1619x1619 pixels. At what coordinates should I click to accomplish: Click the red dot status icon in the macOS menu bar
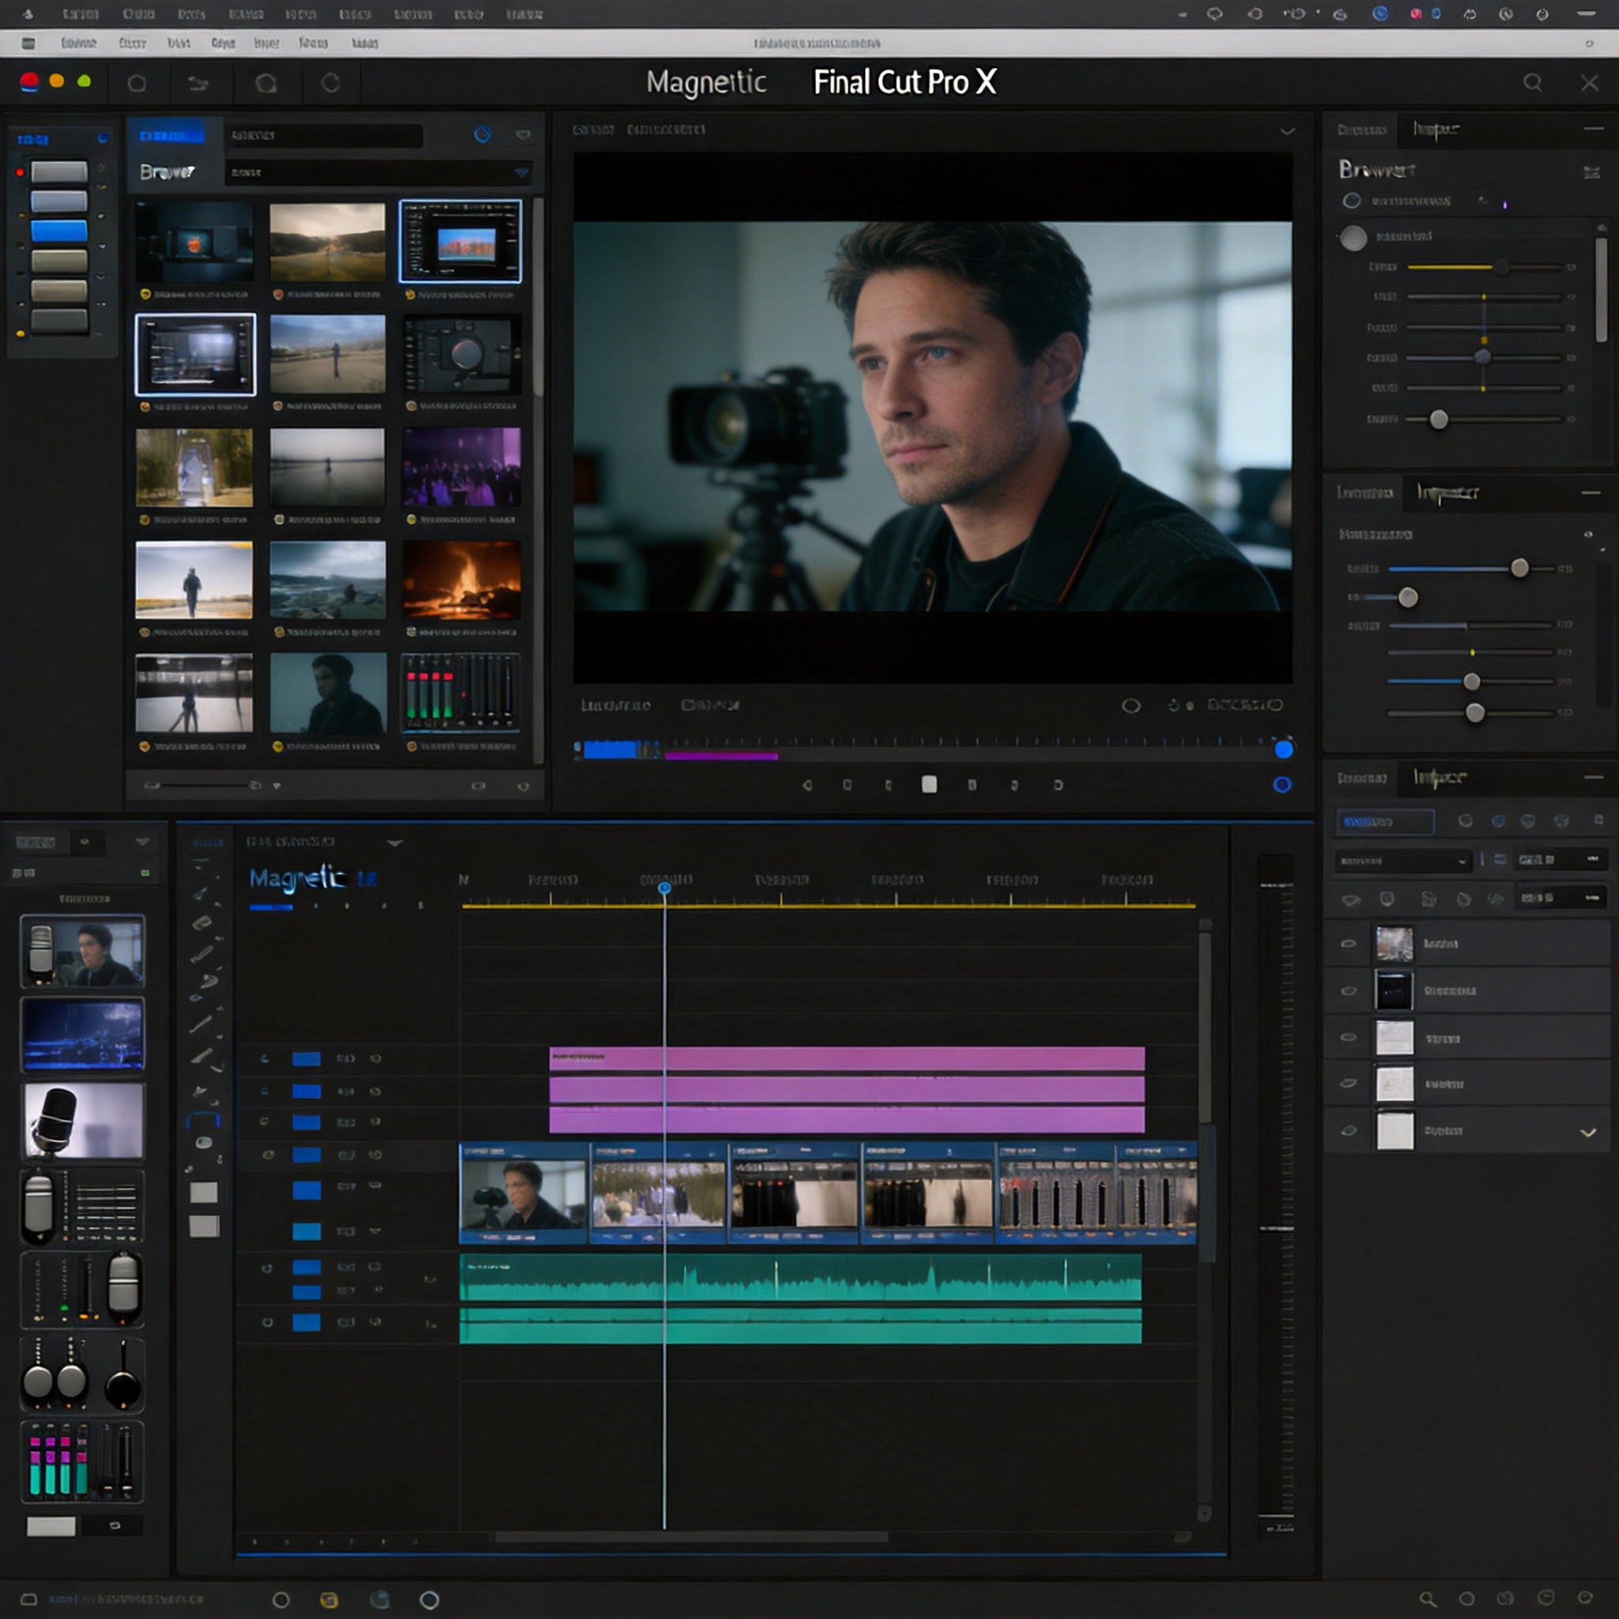point(1415,13)
